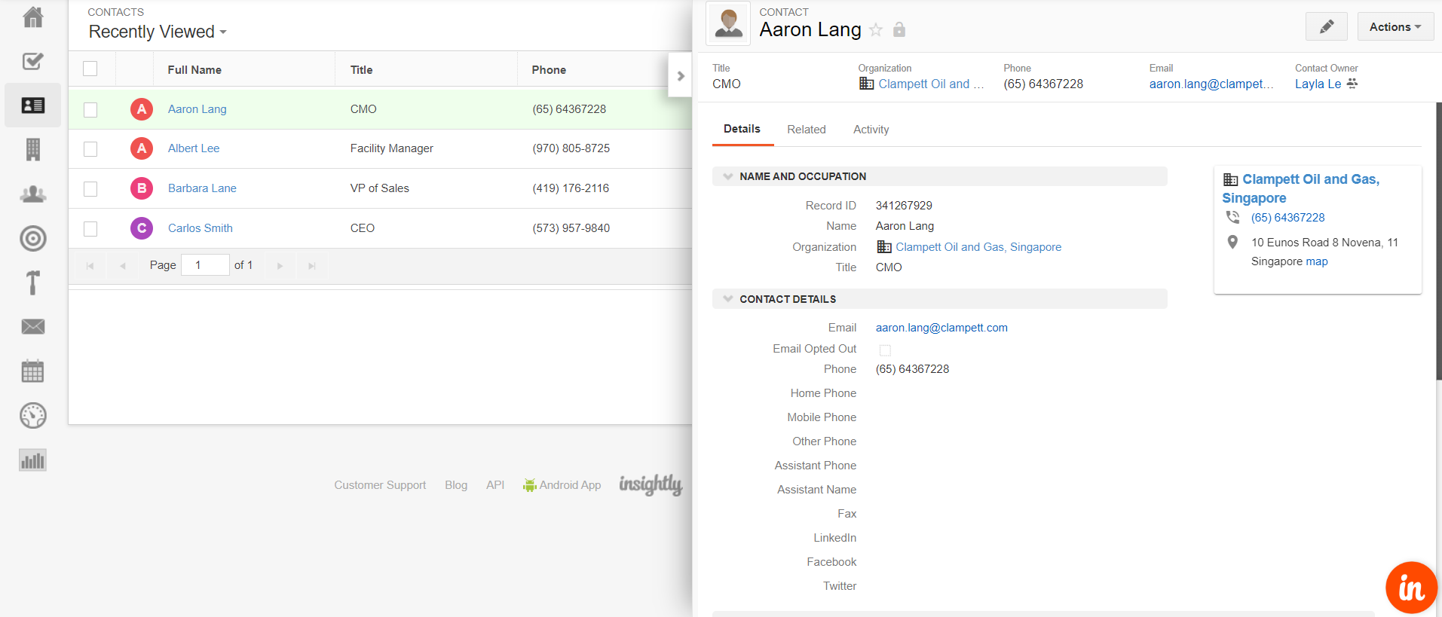The image size is (1442, 617).
Task: Click the detail panel vertical scrollbar
Action: (x=1438, y=241)
